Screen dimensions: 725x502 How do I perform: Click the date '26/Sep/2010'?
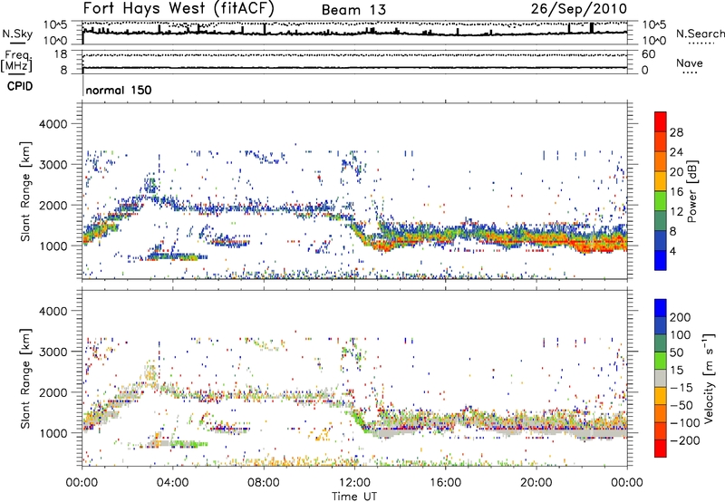(579, 9)
